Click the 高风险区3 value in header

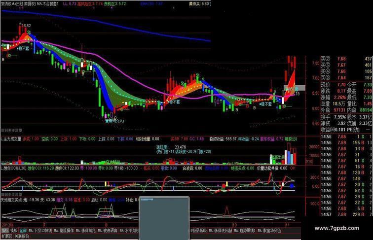tap(90, 4)
